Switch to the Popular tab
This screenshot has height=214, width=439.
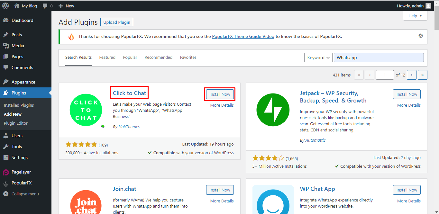tap(130, 58)
